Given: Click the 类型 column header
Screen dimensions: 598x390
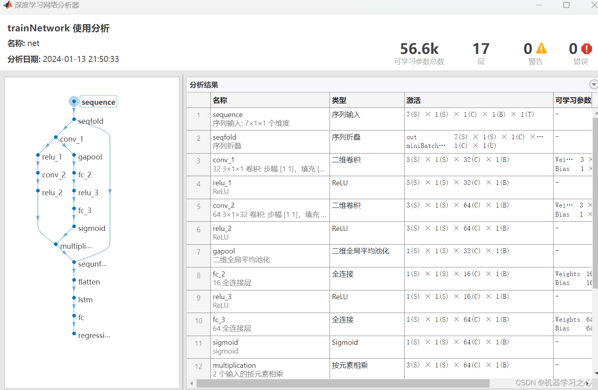Looking at the screenshot, I should coord(367,100).
